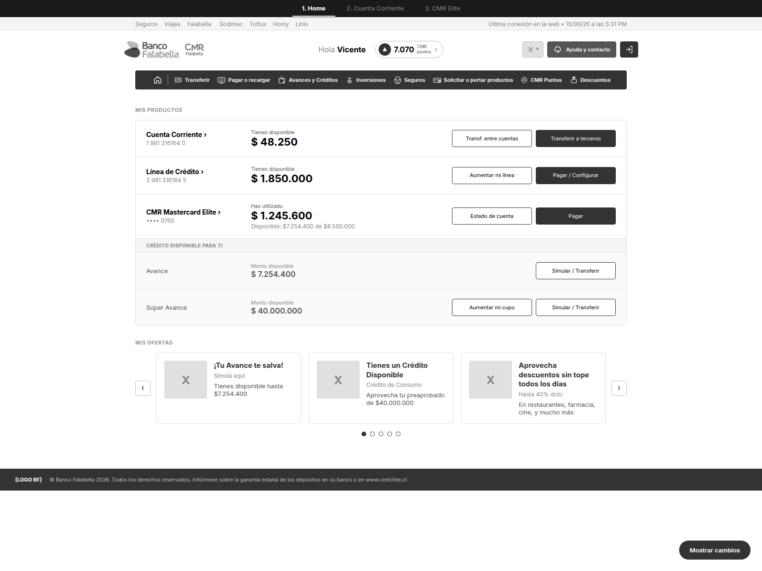Click Pagar / Configurar button

[x=576, y=176]
